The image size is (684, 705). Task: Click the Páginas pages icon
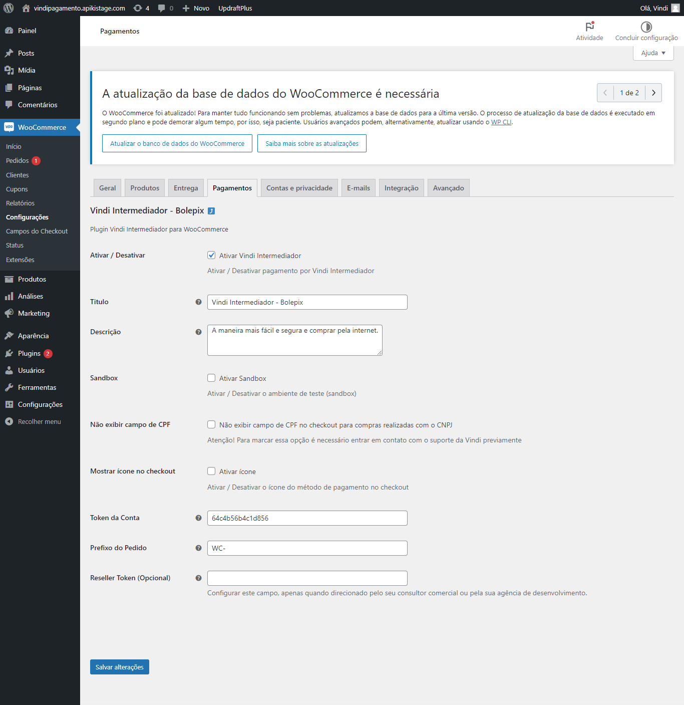coord(9,88)
